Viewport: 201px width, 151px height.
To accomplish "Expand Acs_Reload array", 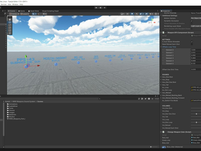I will click(161, 93).
